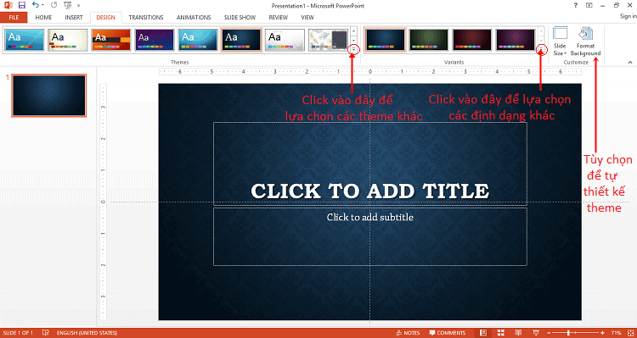Apply the white theme with black Aa
Image resolution: width=637 pixels, height=338 pixels.
coord(285,40)
